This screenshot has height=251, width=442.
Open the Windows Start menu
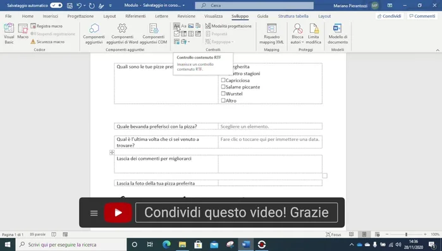point(8,245)
